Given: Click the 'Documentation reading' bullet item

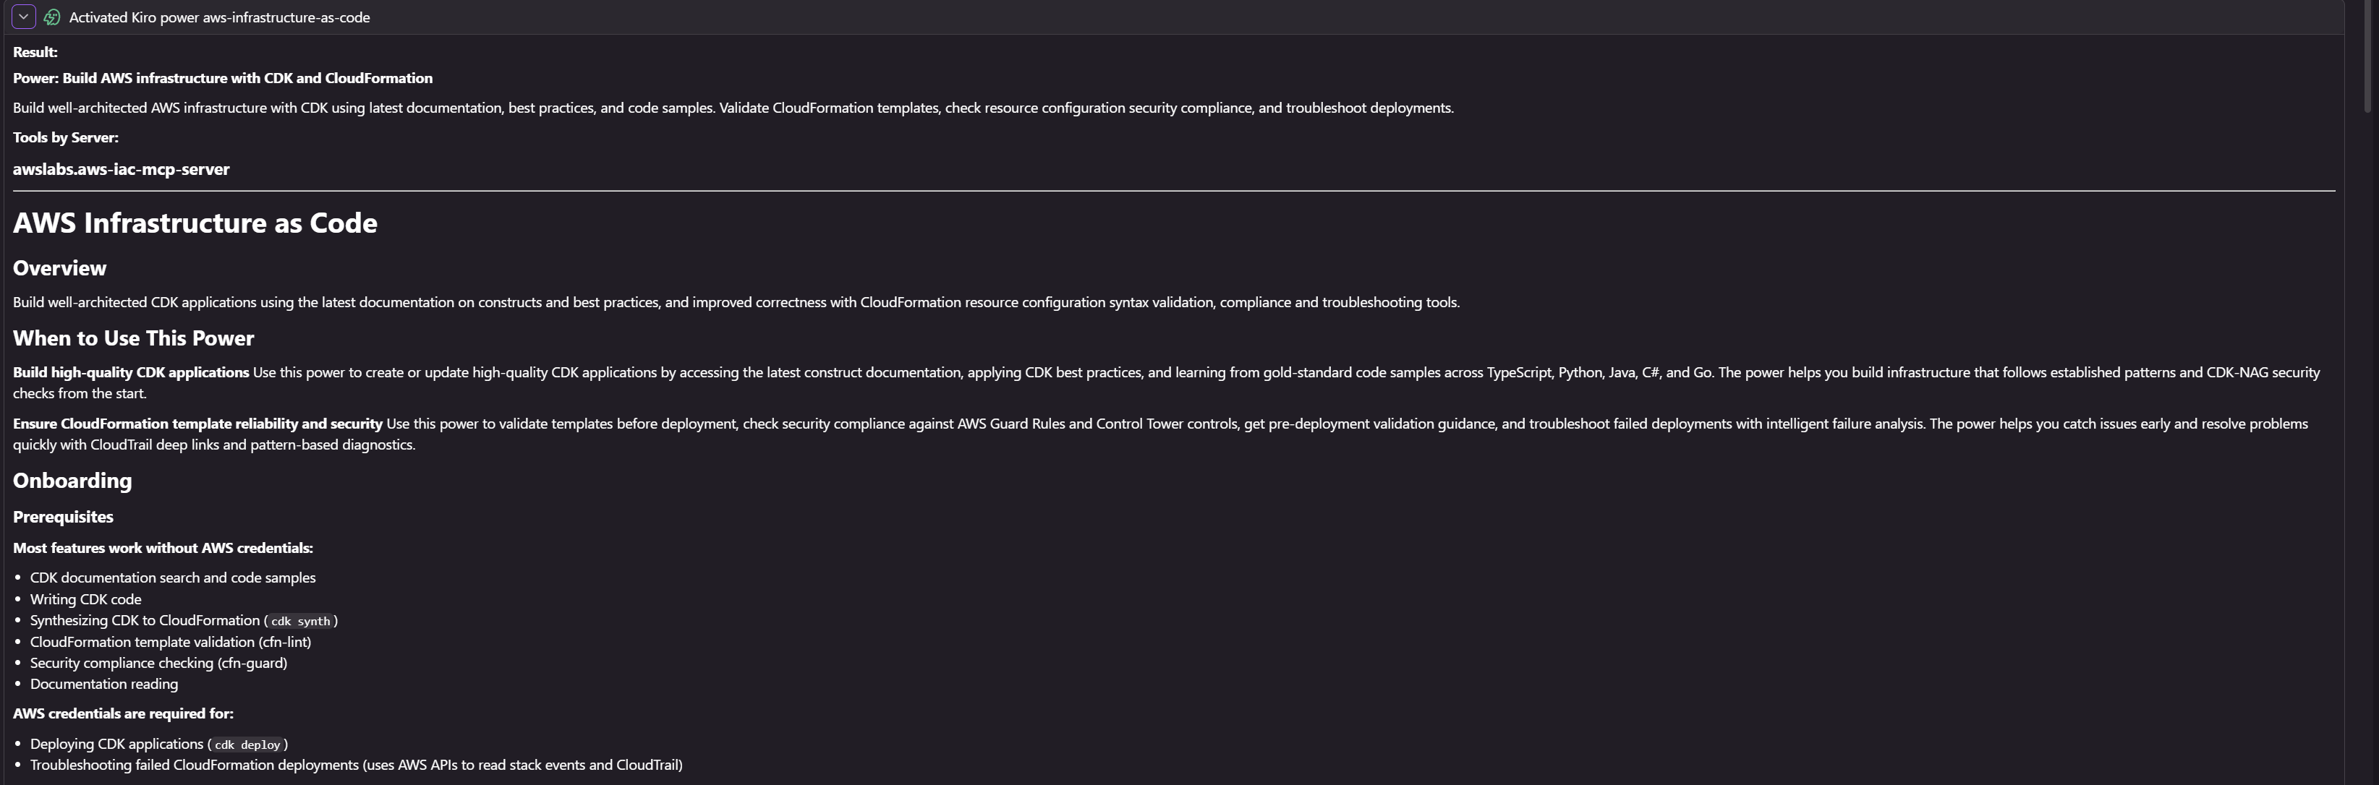Looking at the screenshot, I should (x=104, y=685).
